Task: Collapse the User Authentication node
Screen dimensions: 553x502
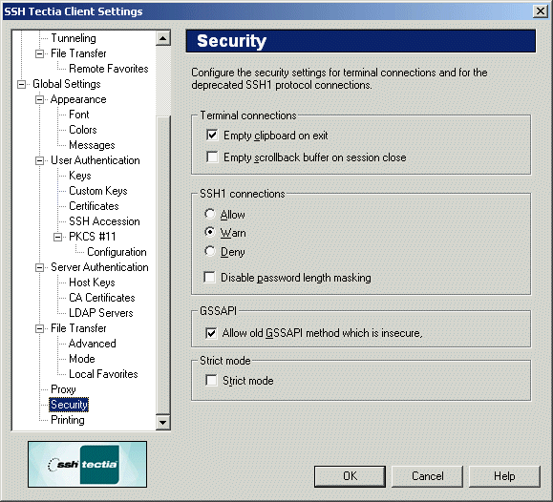Action: [39, 160]
